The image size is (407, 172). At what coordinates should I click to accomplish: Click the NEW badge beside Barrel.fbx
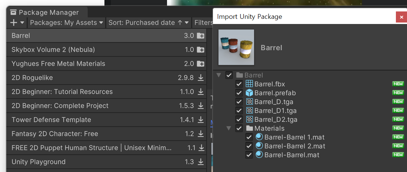coord(398,84)
